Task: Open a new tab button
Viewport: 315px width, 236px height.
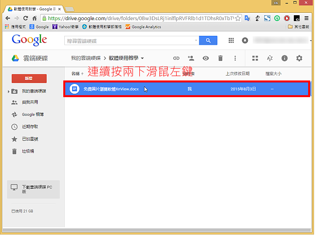Action: pos(70,9)
